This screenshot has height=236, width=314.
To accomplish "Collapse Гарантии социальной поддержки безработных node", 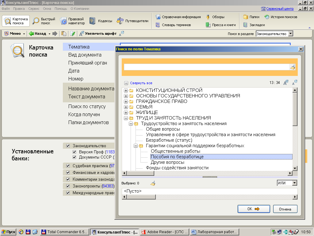I will point(136,146).
